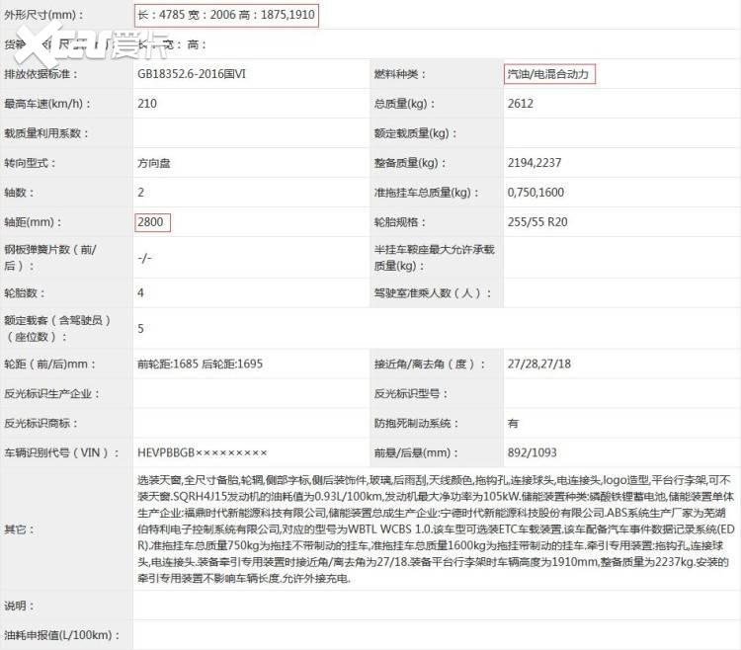Viewport: 741px width, 650px height.
Task: Select the top speed value 210
Action: click(x=147, y=104)
